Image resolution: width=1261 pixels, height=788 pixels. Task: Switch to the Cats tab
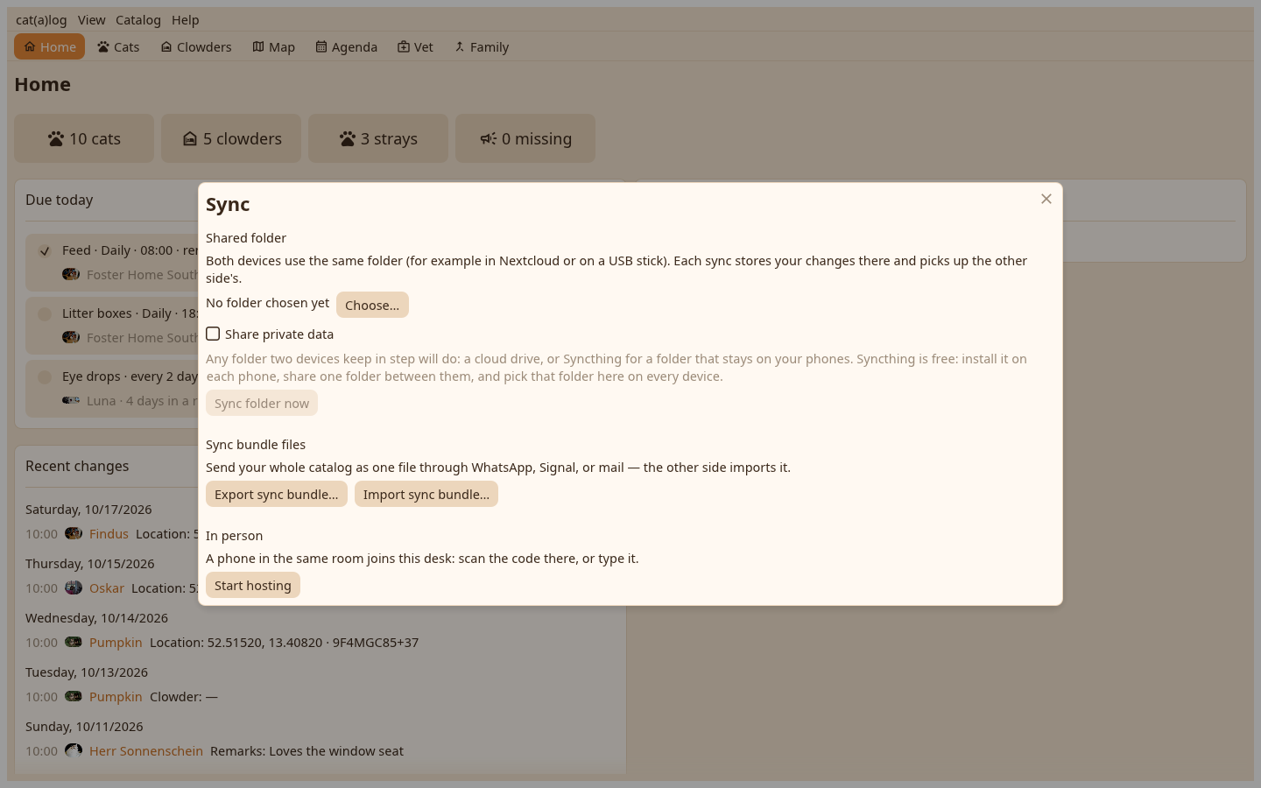pyautogui.click(x=118, y=46)
